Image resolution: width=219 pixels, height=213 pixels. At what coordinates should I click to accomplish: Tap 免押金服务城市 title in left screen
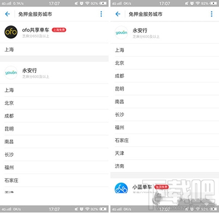[x=35, y=14]
